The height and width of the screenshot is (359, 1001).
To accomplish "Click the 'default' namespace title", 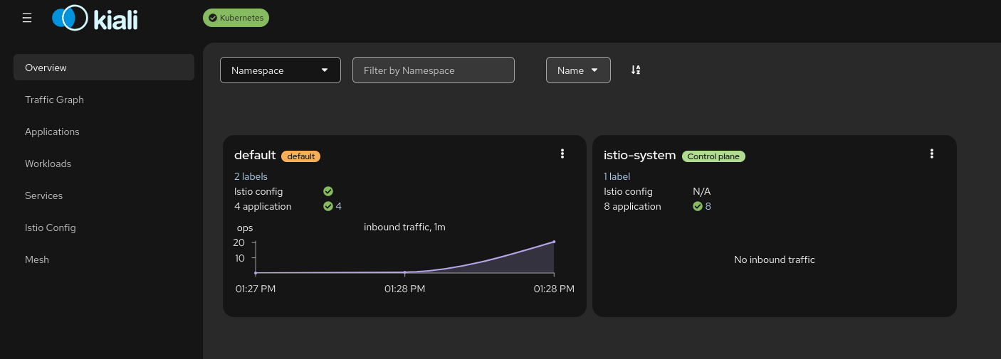I will tap(255, 155).
